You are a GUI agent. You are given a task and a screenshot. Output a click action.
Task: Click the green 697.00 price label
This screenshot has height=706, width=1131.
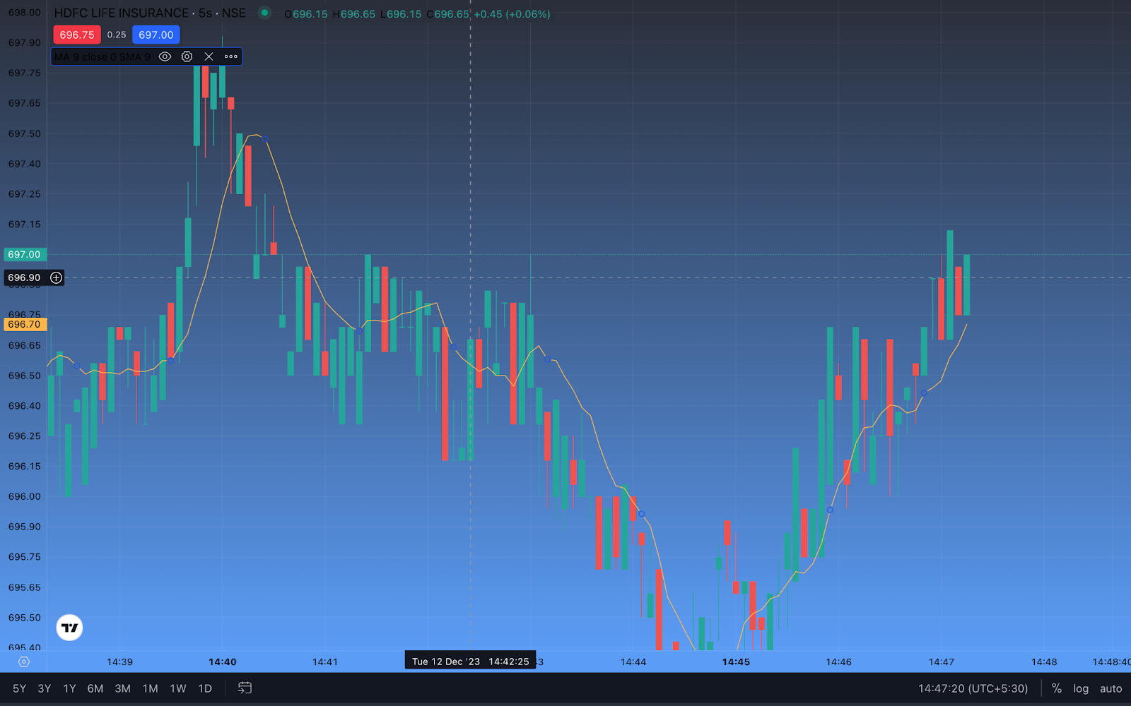tap(25, 254)
